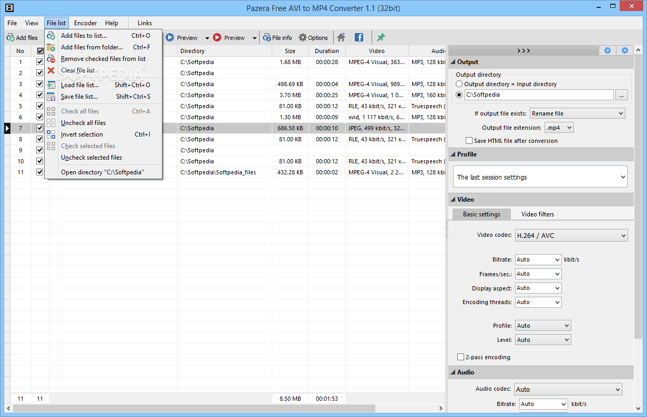Viewport: 647px width, 417px height.
Task: Open the Frames/sec dropdown
Action: click(x=538, y=274)
